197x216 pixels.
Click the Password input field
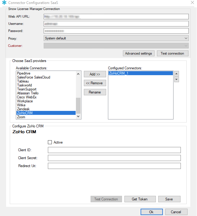point(116,31)
